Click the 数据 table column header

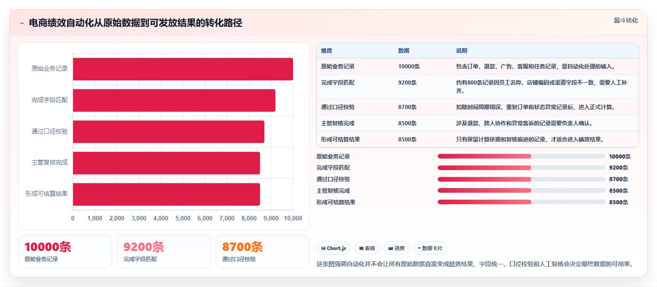click(x=403, y=51)
